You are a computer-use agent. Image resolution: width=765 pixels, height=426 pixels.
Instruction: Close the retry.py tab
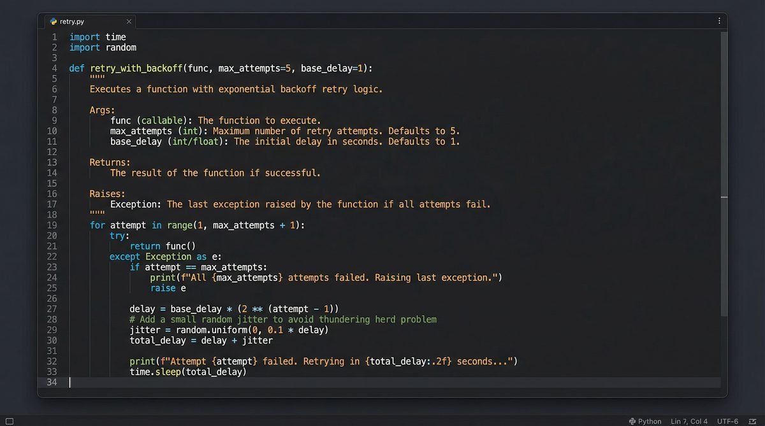pyautogui.click(x=128, y=21)
